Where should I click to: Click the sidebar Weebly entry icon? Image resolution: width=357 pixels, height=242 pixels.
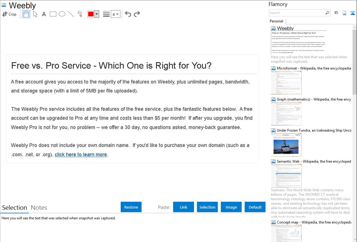273,29
